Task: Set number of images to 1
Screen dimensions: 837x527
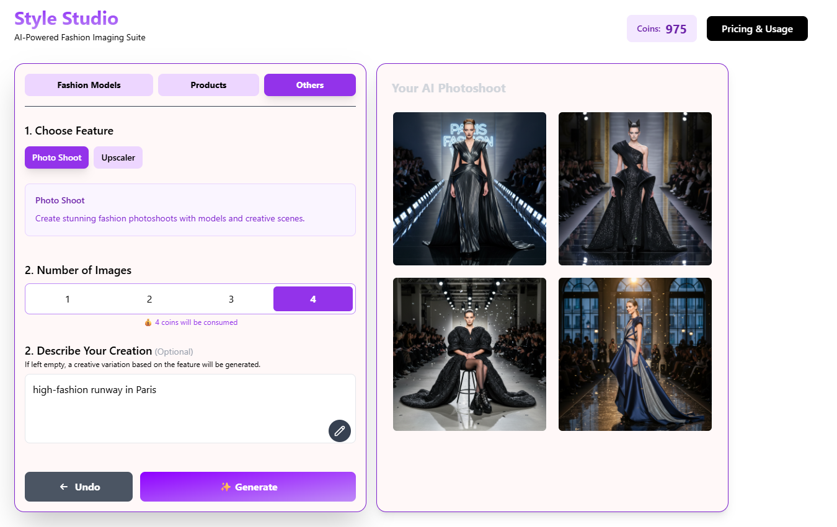Action: tap(68, 299)
